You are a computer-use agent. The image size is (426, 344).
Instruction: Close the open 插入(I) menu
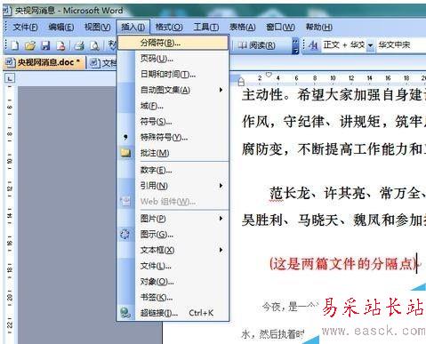(133, 27)
